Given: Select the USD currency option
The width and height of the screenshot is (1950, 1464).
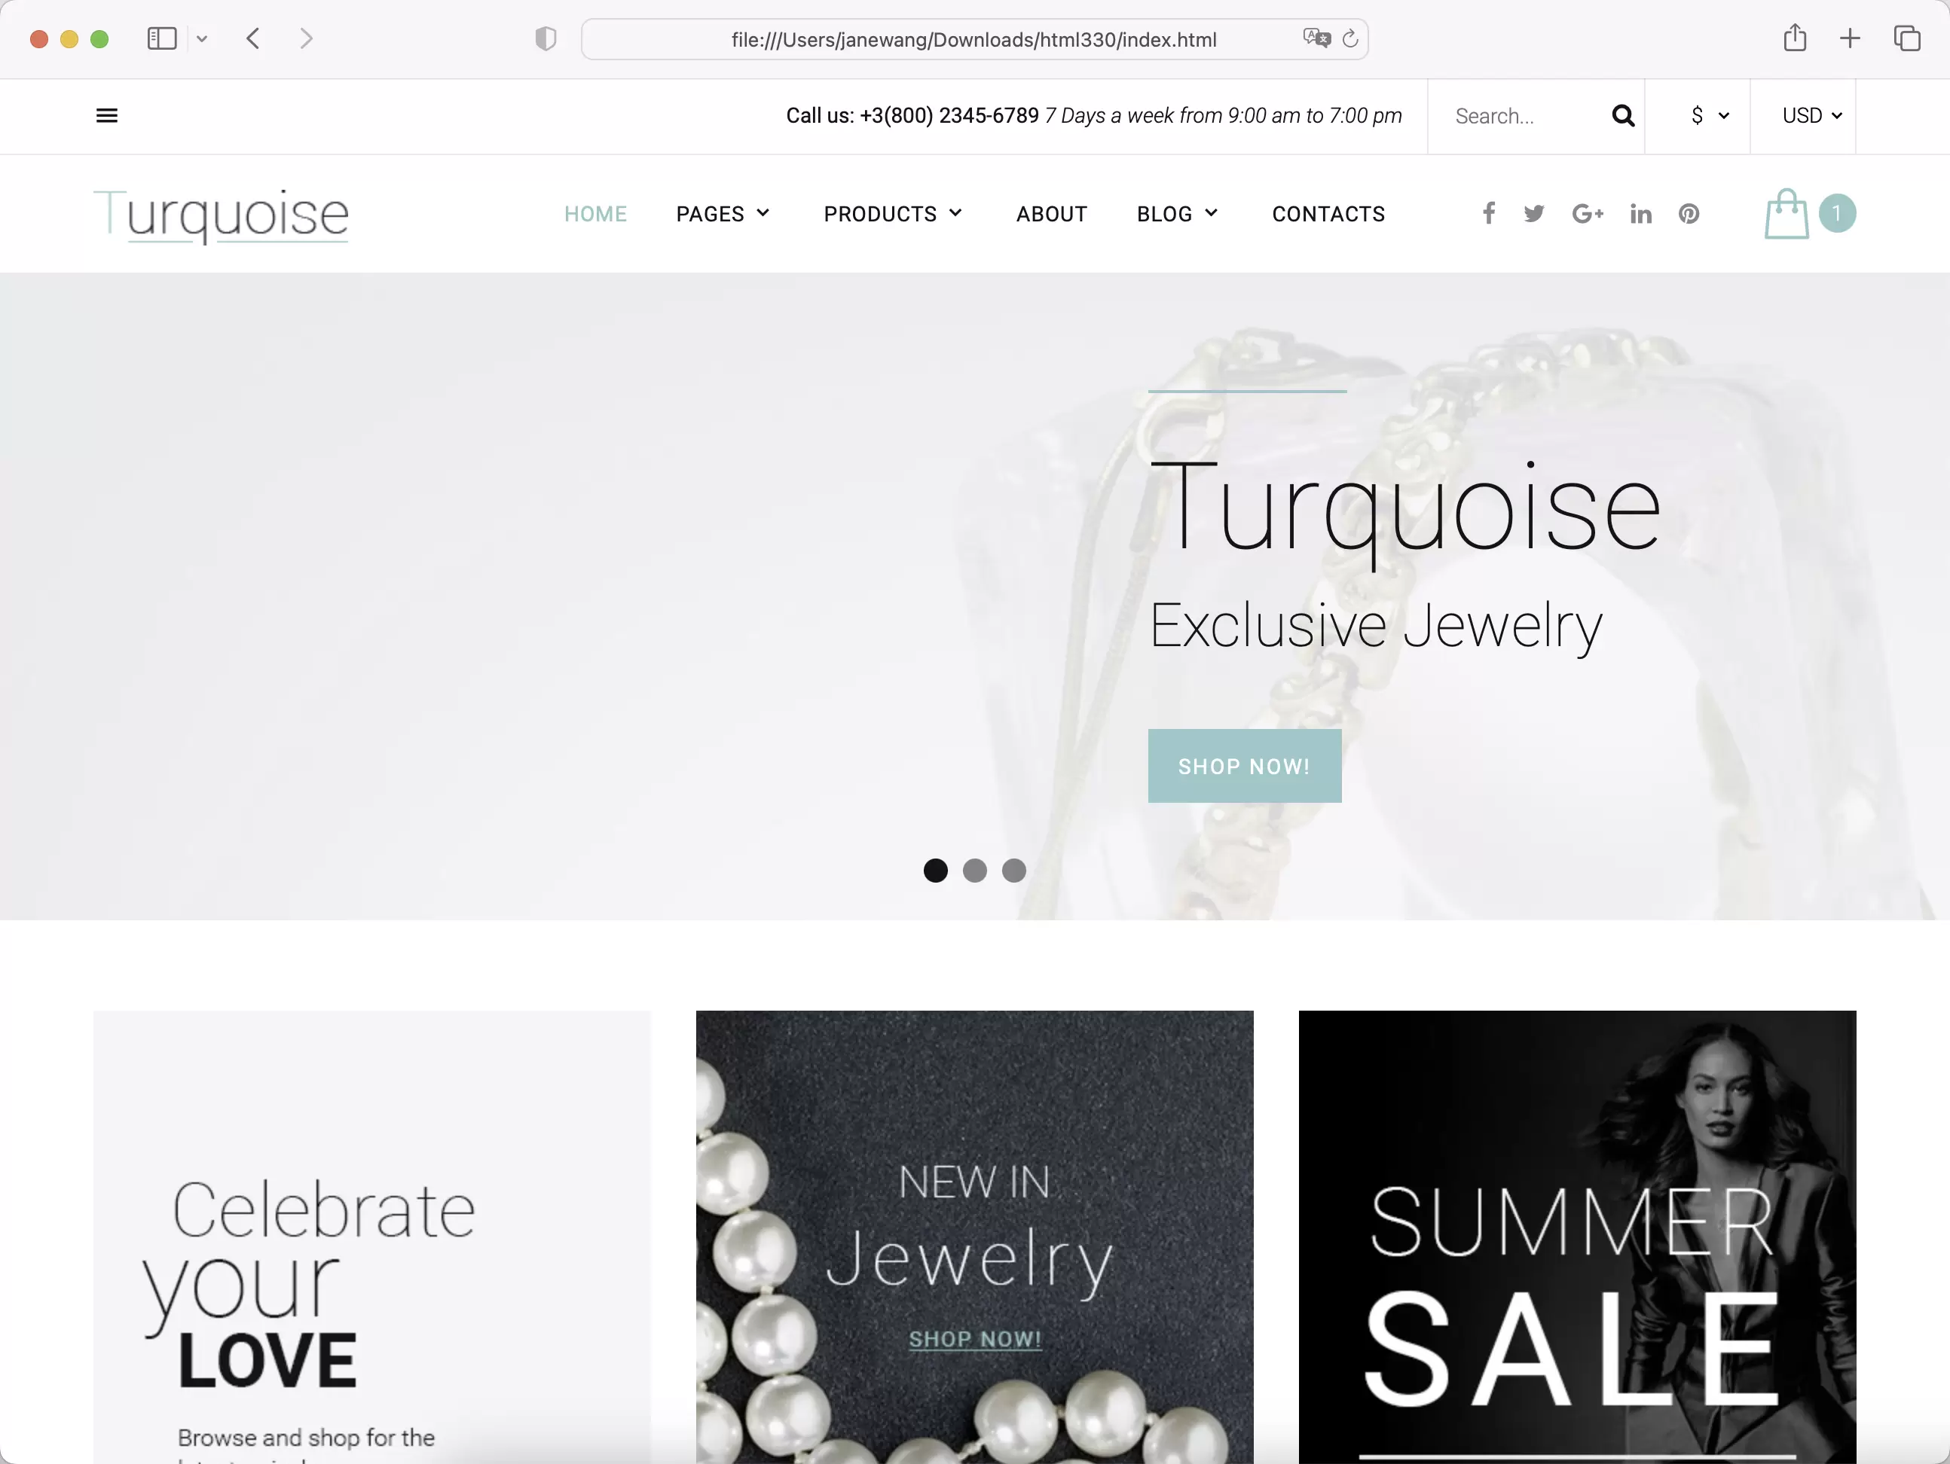Looking at the screenshot, I should tap(1808, 115).
